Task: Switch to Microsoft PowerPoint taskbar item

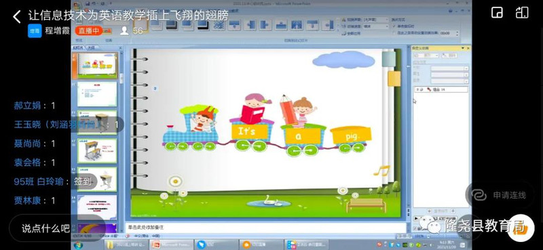Action: tap(172, 245)
